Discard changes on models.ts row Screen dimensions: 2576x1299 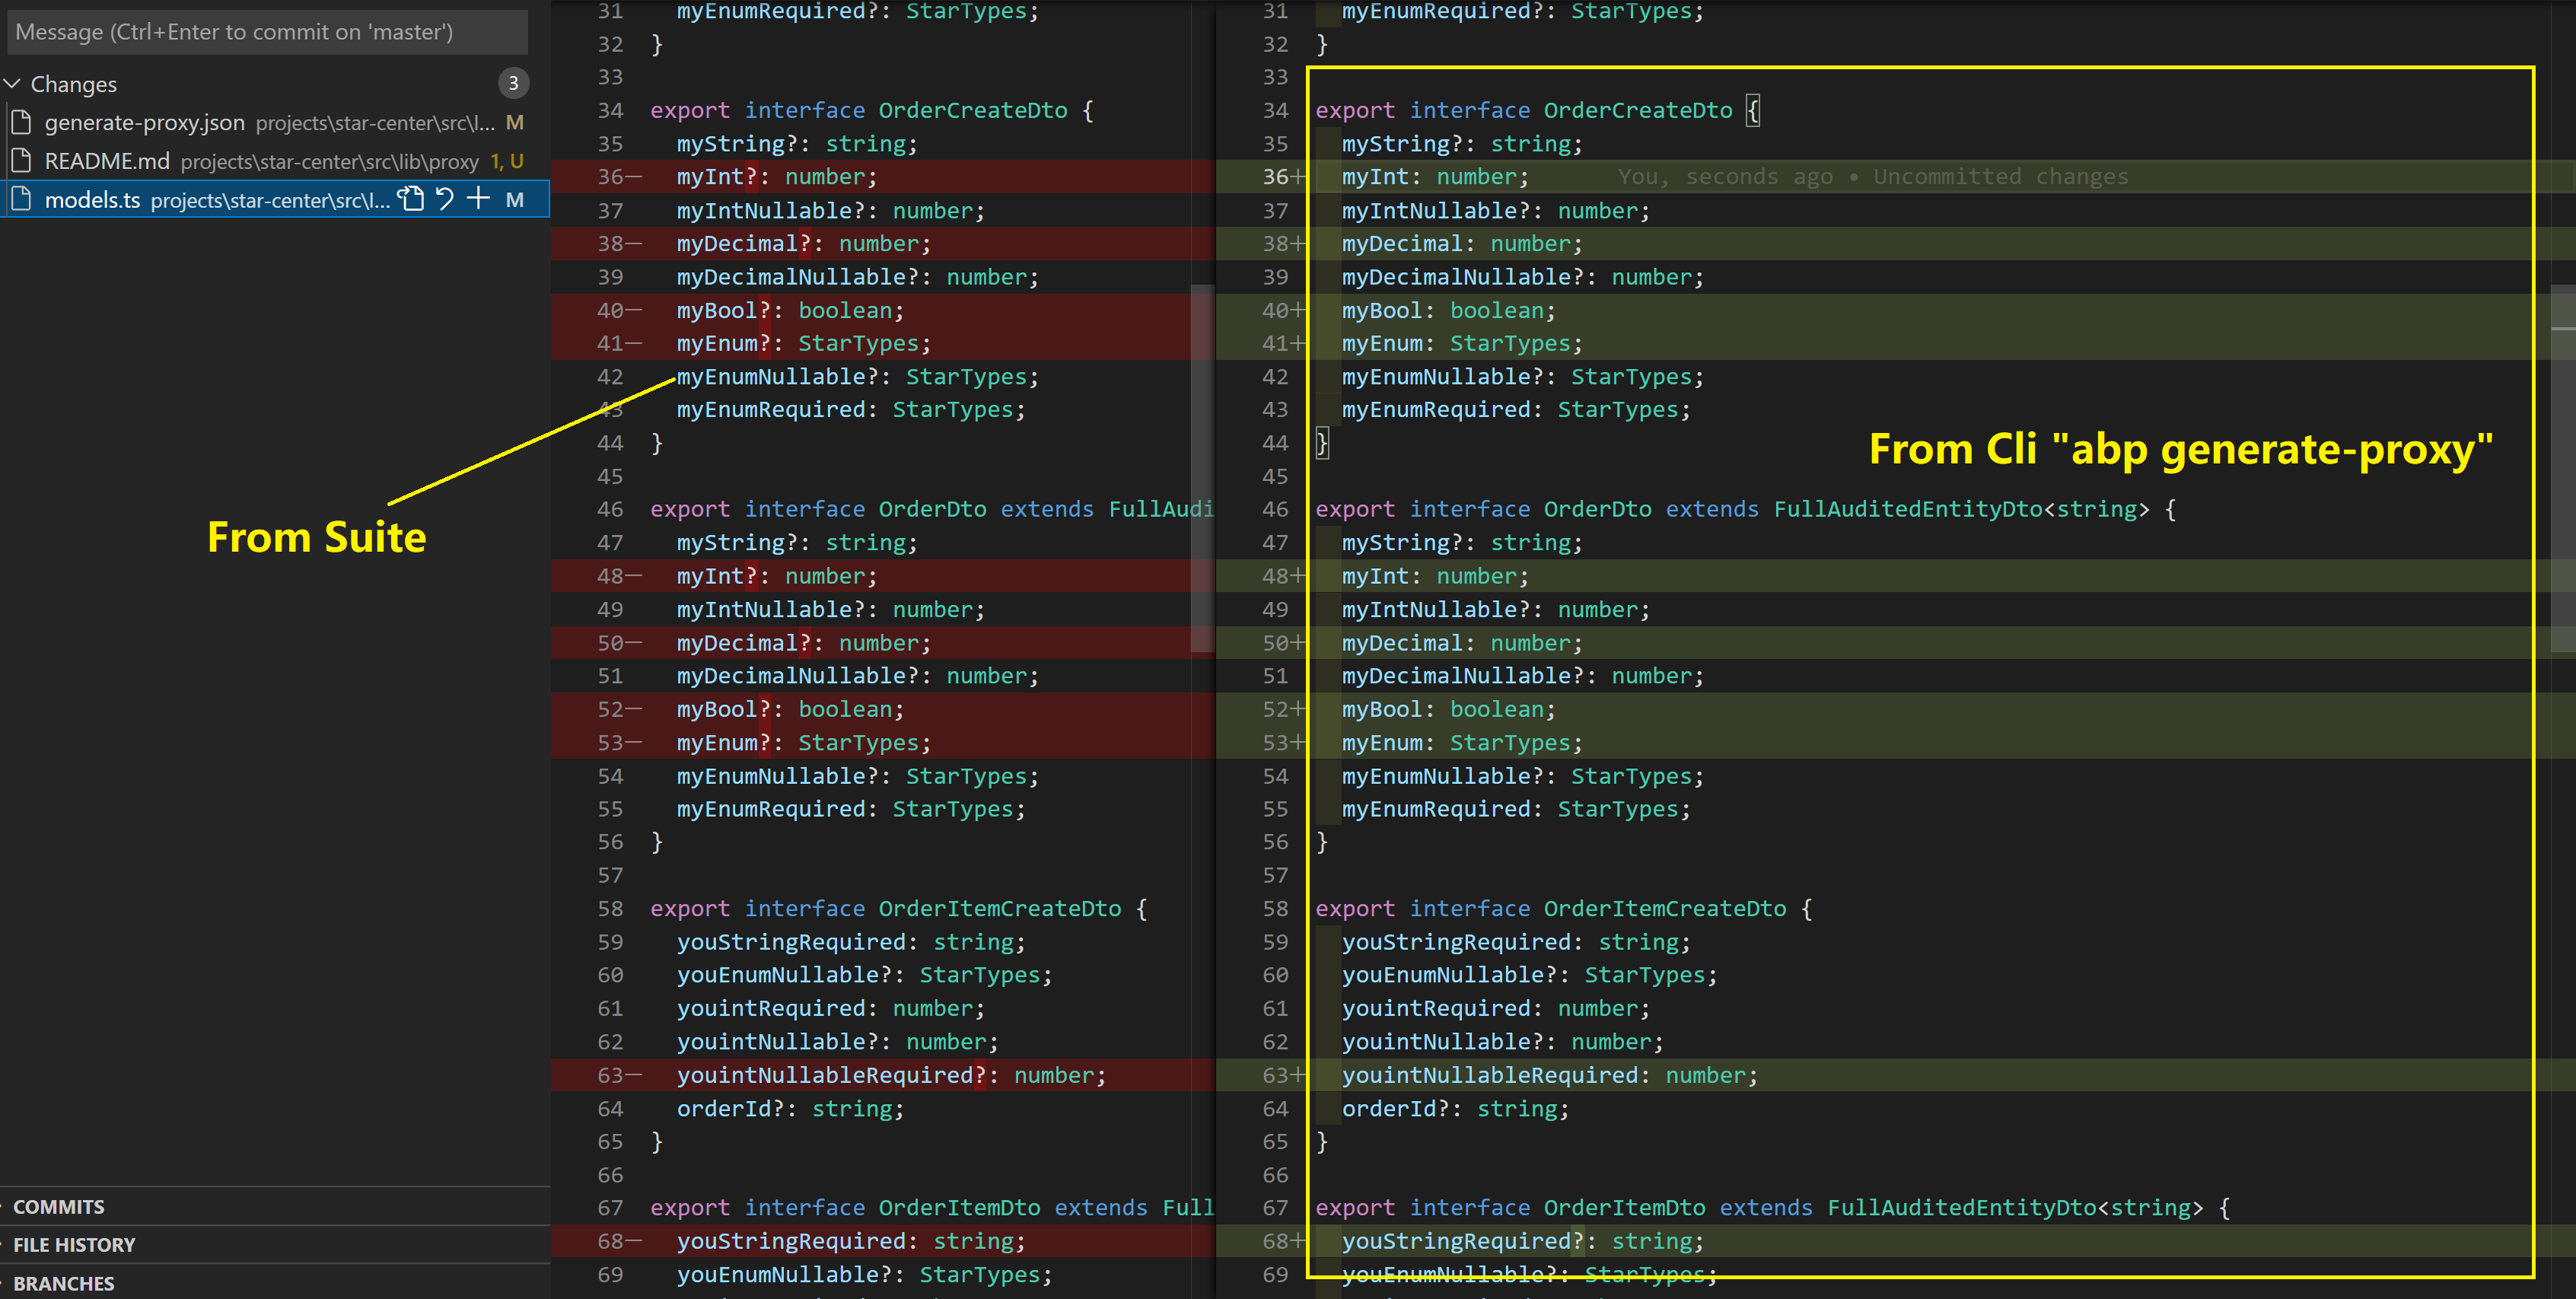tap(445, 199)
